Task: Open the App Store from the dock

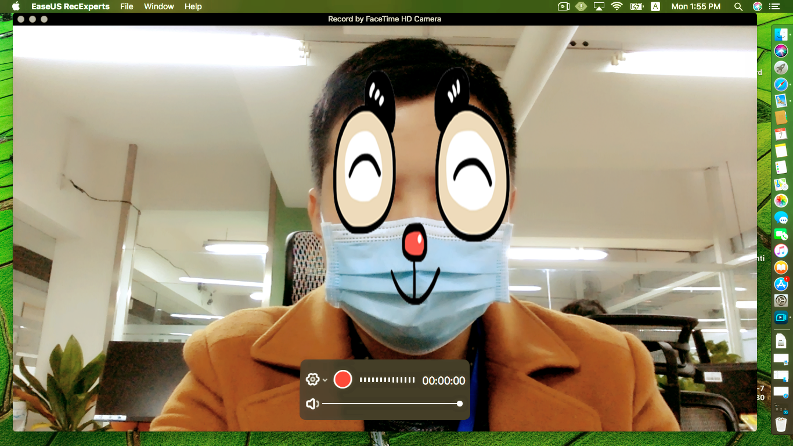Action: click(781, 284)
